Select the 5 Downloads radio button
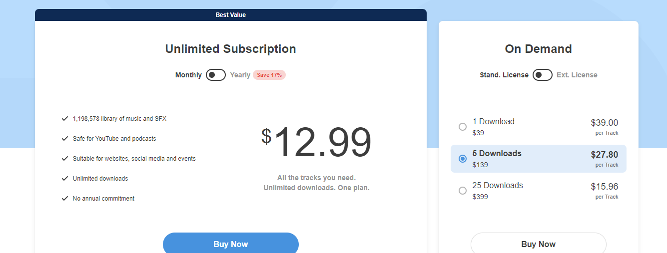 [463, 159]
